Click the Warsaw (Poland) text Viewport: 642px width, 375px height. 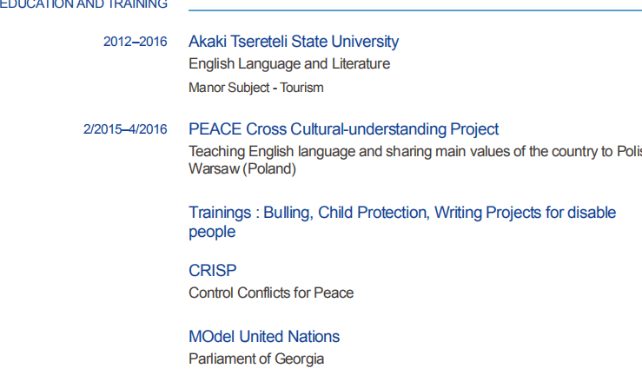click(242, 169)
